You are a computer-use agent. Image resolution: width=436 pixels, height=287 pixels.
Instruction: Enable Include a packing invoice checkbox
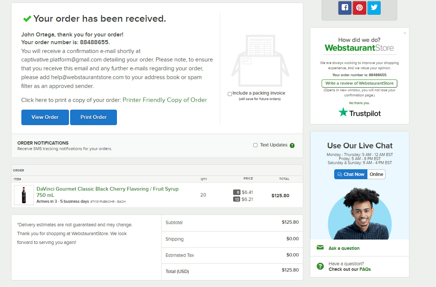[x=230, y=94]
